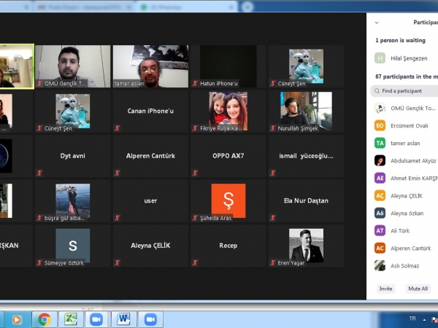
Task: Click Aslı Solmaz profile avatar
Action: coord(380,265)
